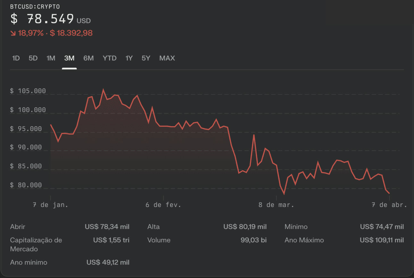Click the Capitalização de Mercado label
The height and width of the screenshot is (278, 414).
36,244
